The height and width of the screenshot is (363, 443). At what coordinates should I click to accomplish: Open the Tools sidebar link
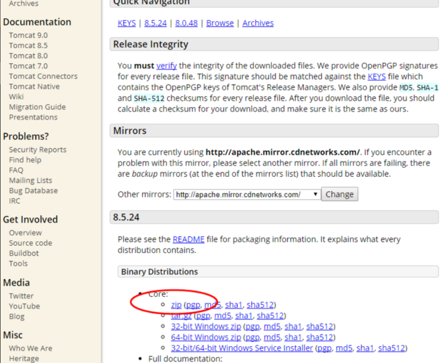(x=18, y=263)
